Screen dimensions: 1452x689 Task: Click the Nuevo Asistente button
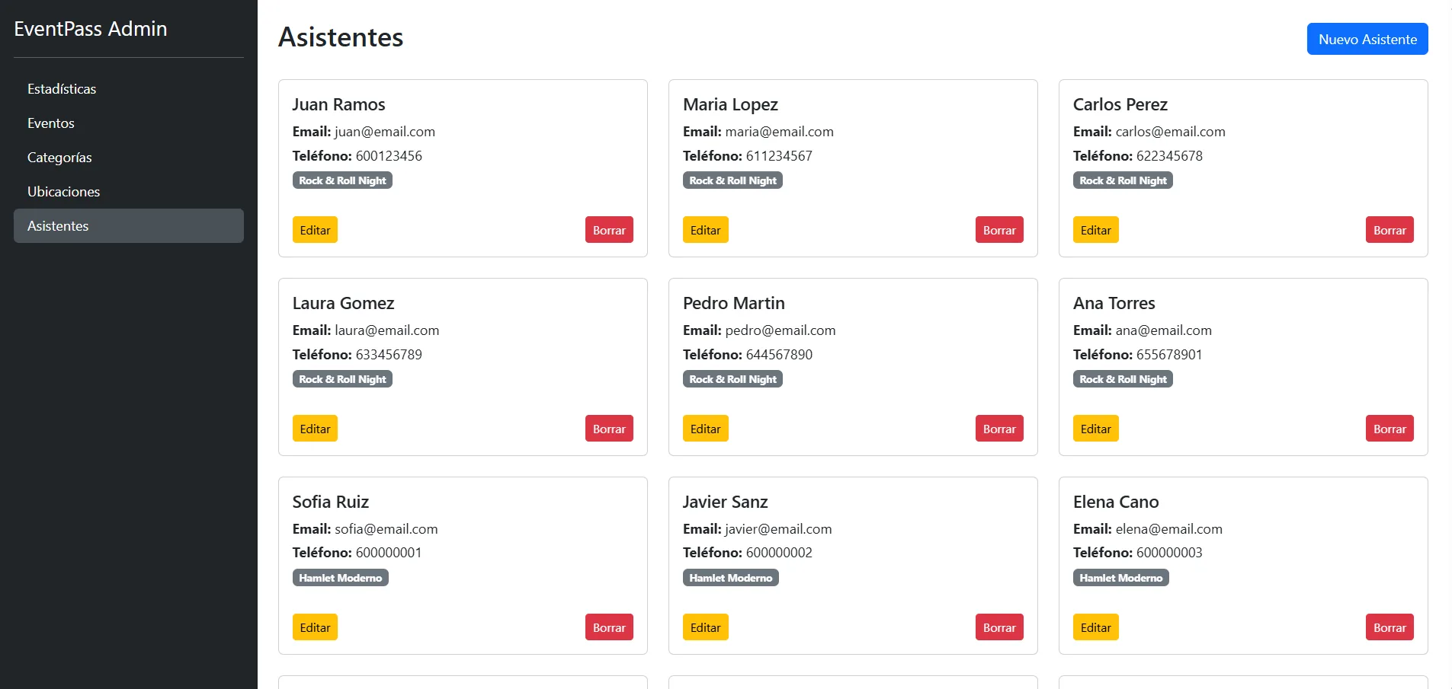click(x=1367, y=39)
